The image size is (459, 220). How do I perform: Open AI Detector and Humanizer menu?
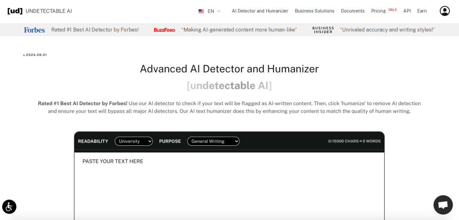[260, 11]
